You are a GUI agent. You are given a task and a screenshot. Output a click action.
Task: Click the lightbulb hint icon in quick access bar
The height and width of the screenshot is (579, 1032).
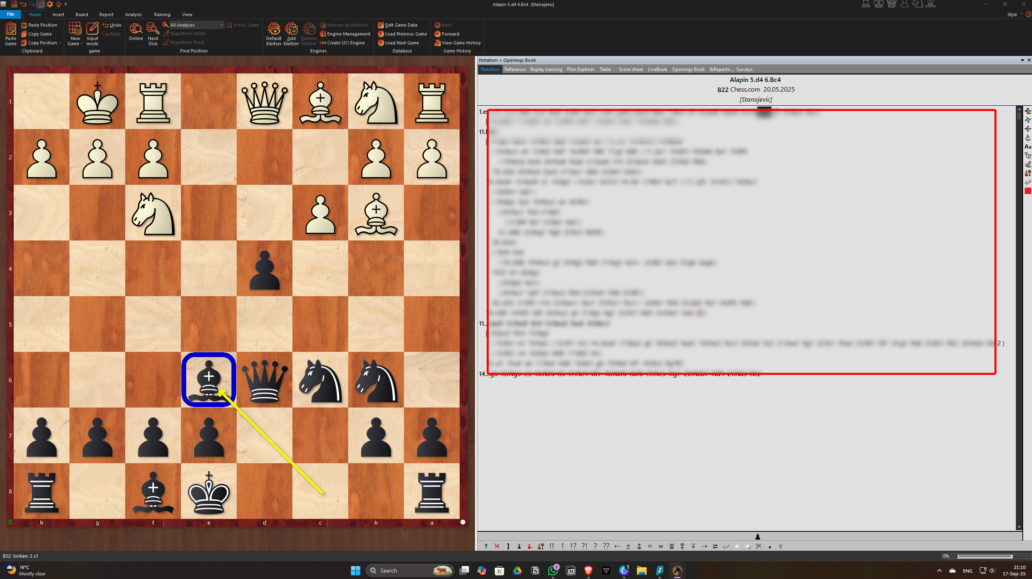click(59, 4)
